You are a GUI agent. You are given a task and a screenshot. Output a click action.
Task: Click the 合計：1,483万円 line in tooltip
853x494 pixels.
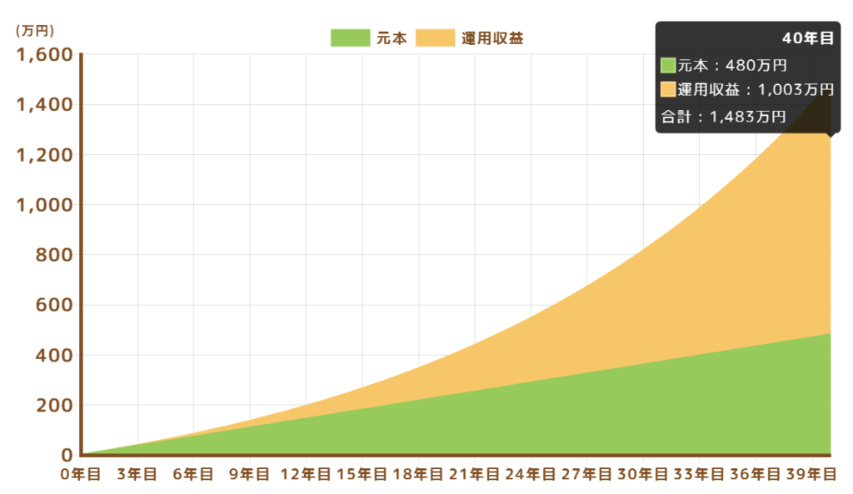click(x=723, y=117)
